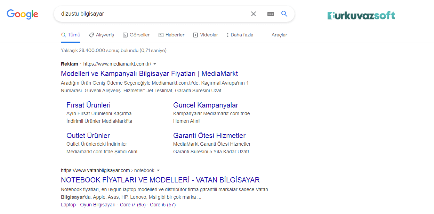This screenshot has width=434, height=214.
Task: Open the Görseller tab
Action: [x=136, y=35]
